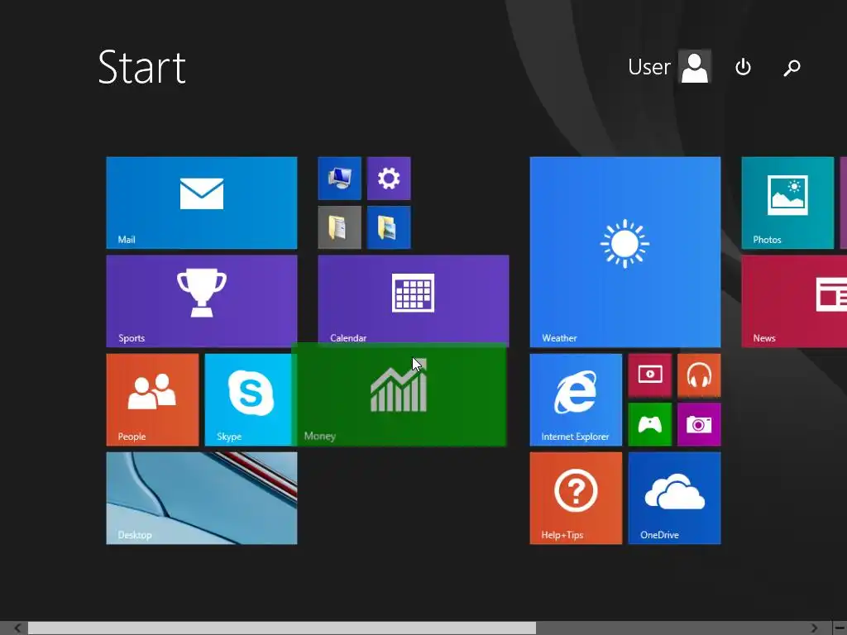Viewport: 847px width, 635px height.
Task: Click the User account name
Action: click(649, 67)
